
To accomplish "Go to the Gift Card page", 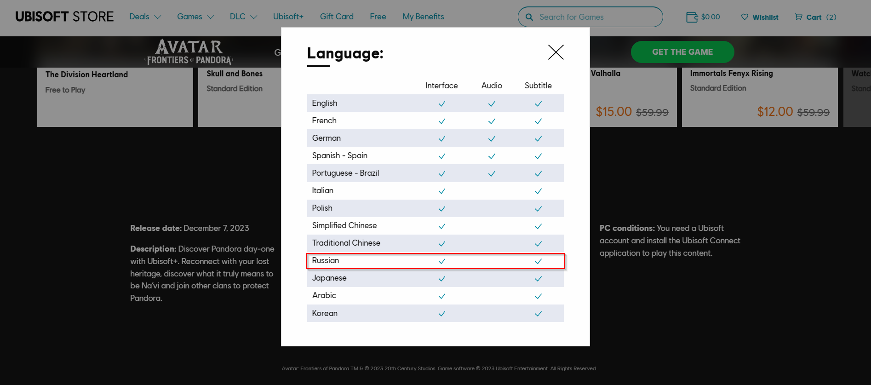I will coord(337,17).
